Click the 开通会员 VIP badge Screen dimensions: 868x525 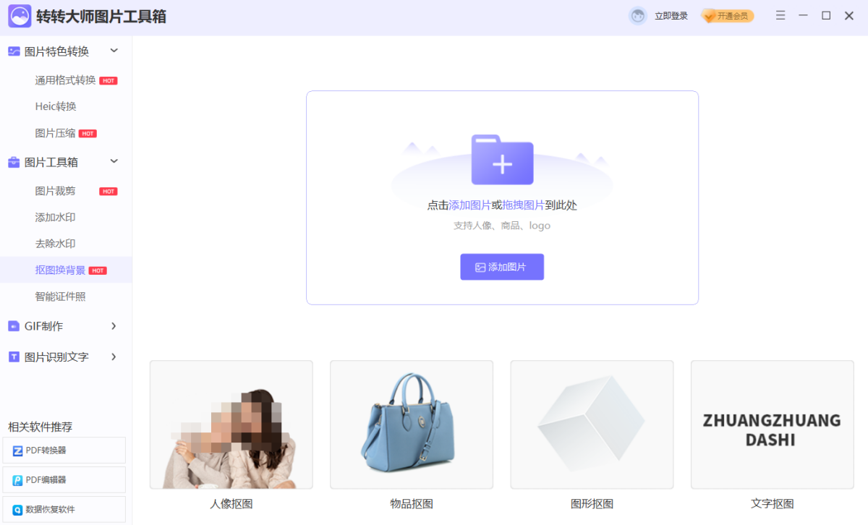pyautogui.click(x=728, y=16)
